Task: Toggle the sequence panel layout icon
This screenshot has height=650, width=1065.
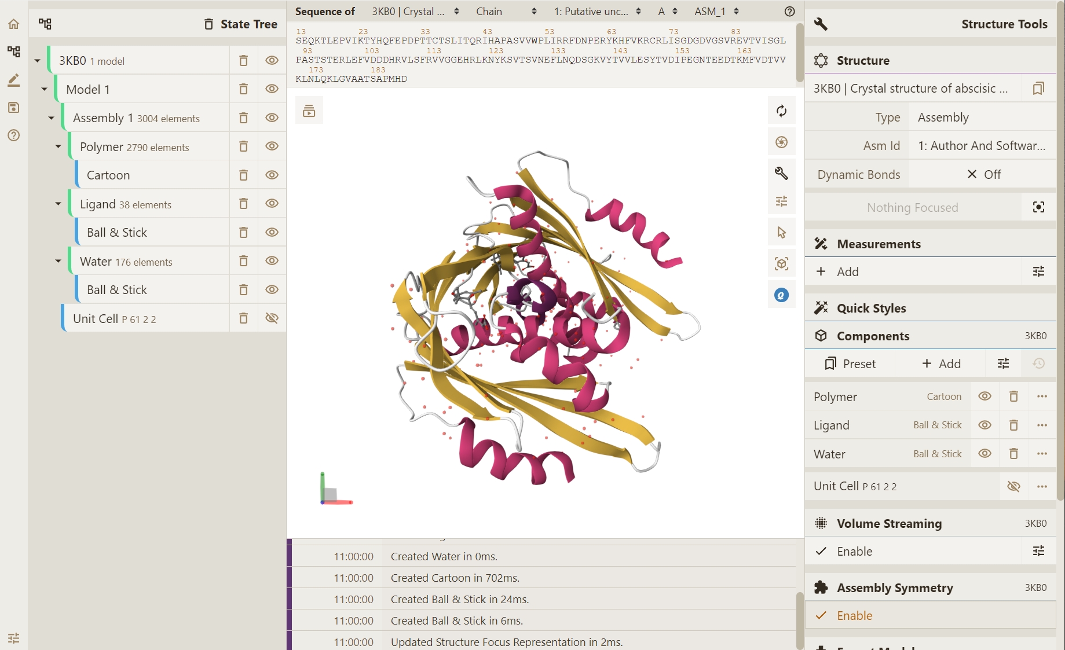Action: pyautogui.click(x=309, y=111)
